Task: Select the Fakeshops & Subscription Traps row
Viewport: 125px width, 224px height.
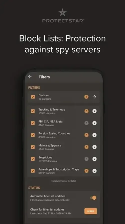Action: [x=63, y=171]
